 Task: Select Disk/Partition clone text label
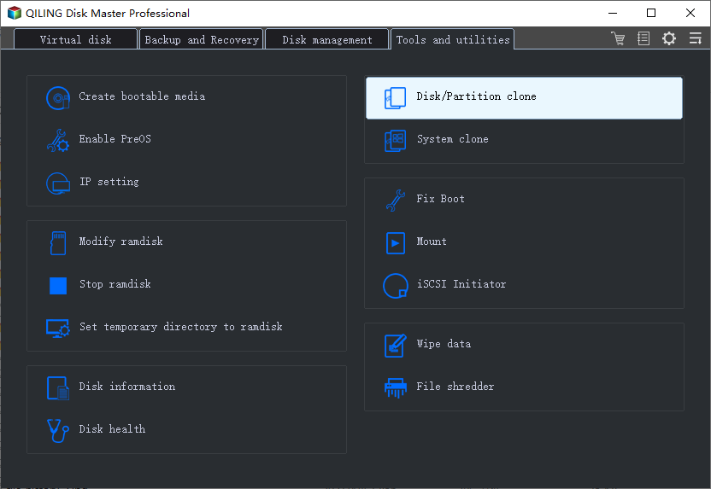pos(477,96)
